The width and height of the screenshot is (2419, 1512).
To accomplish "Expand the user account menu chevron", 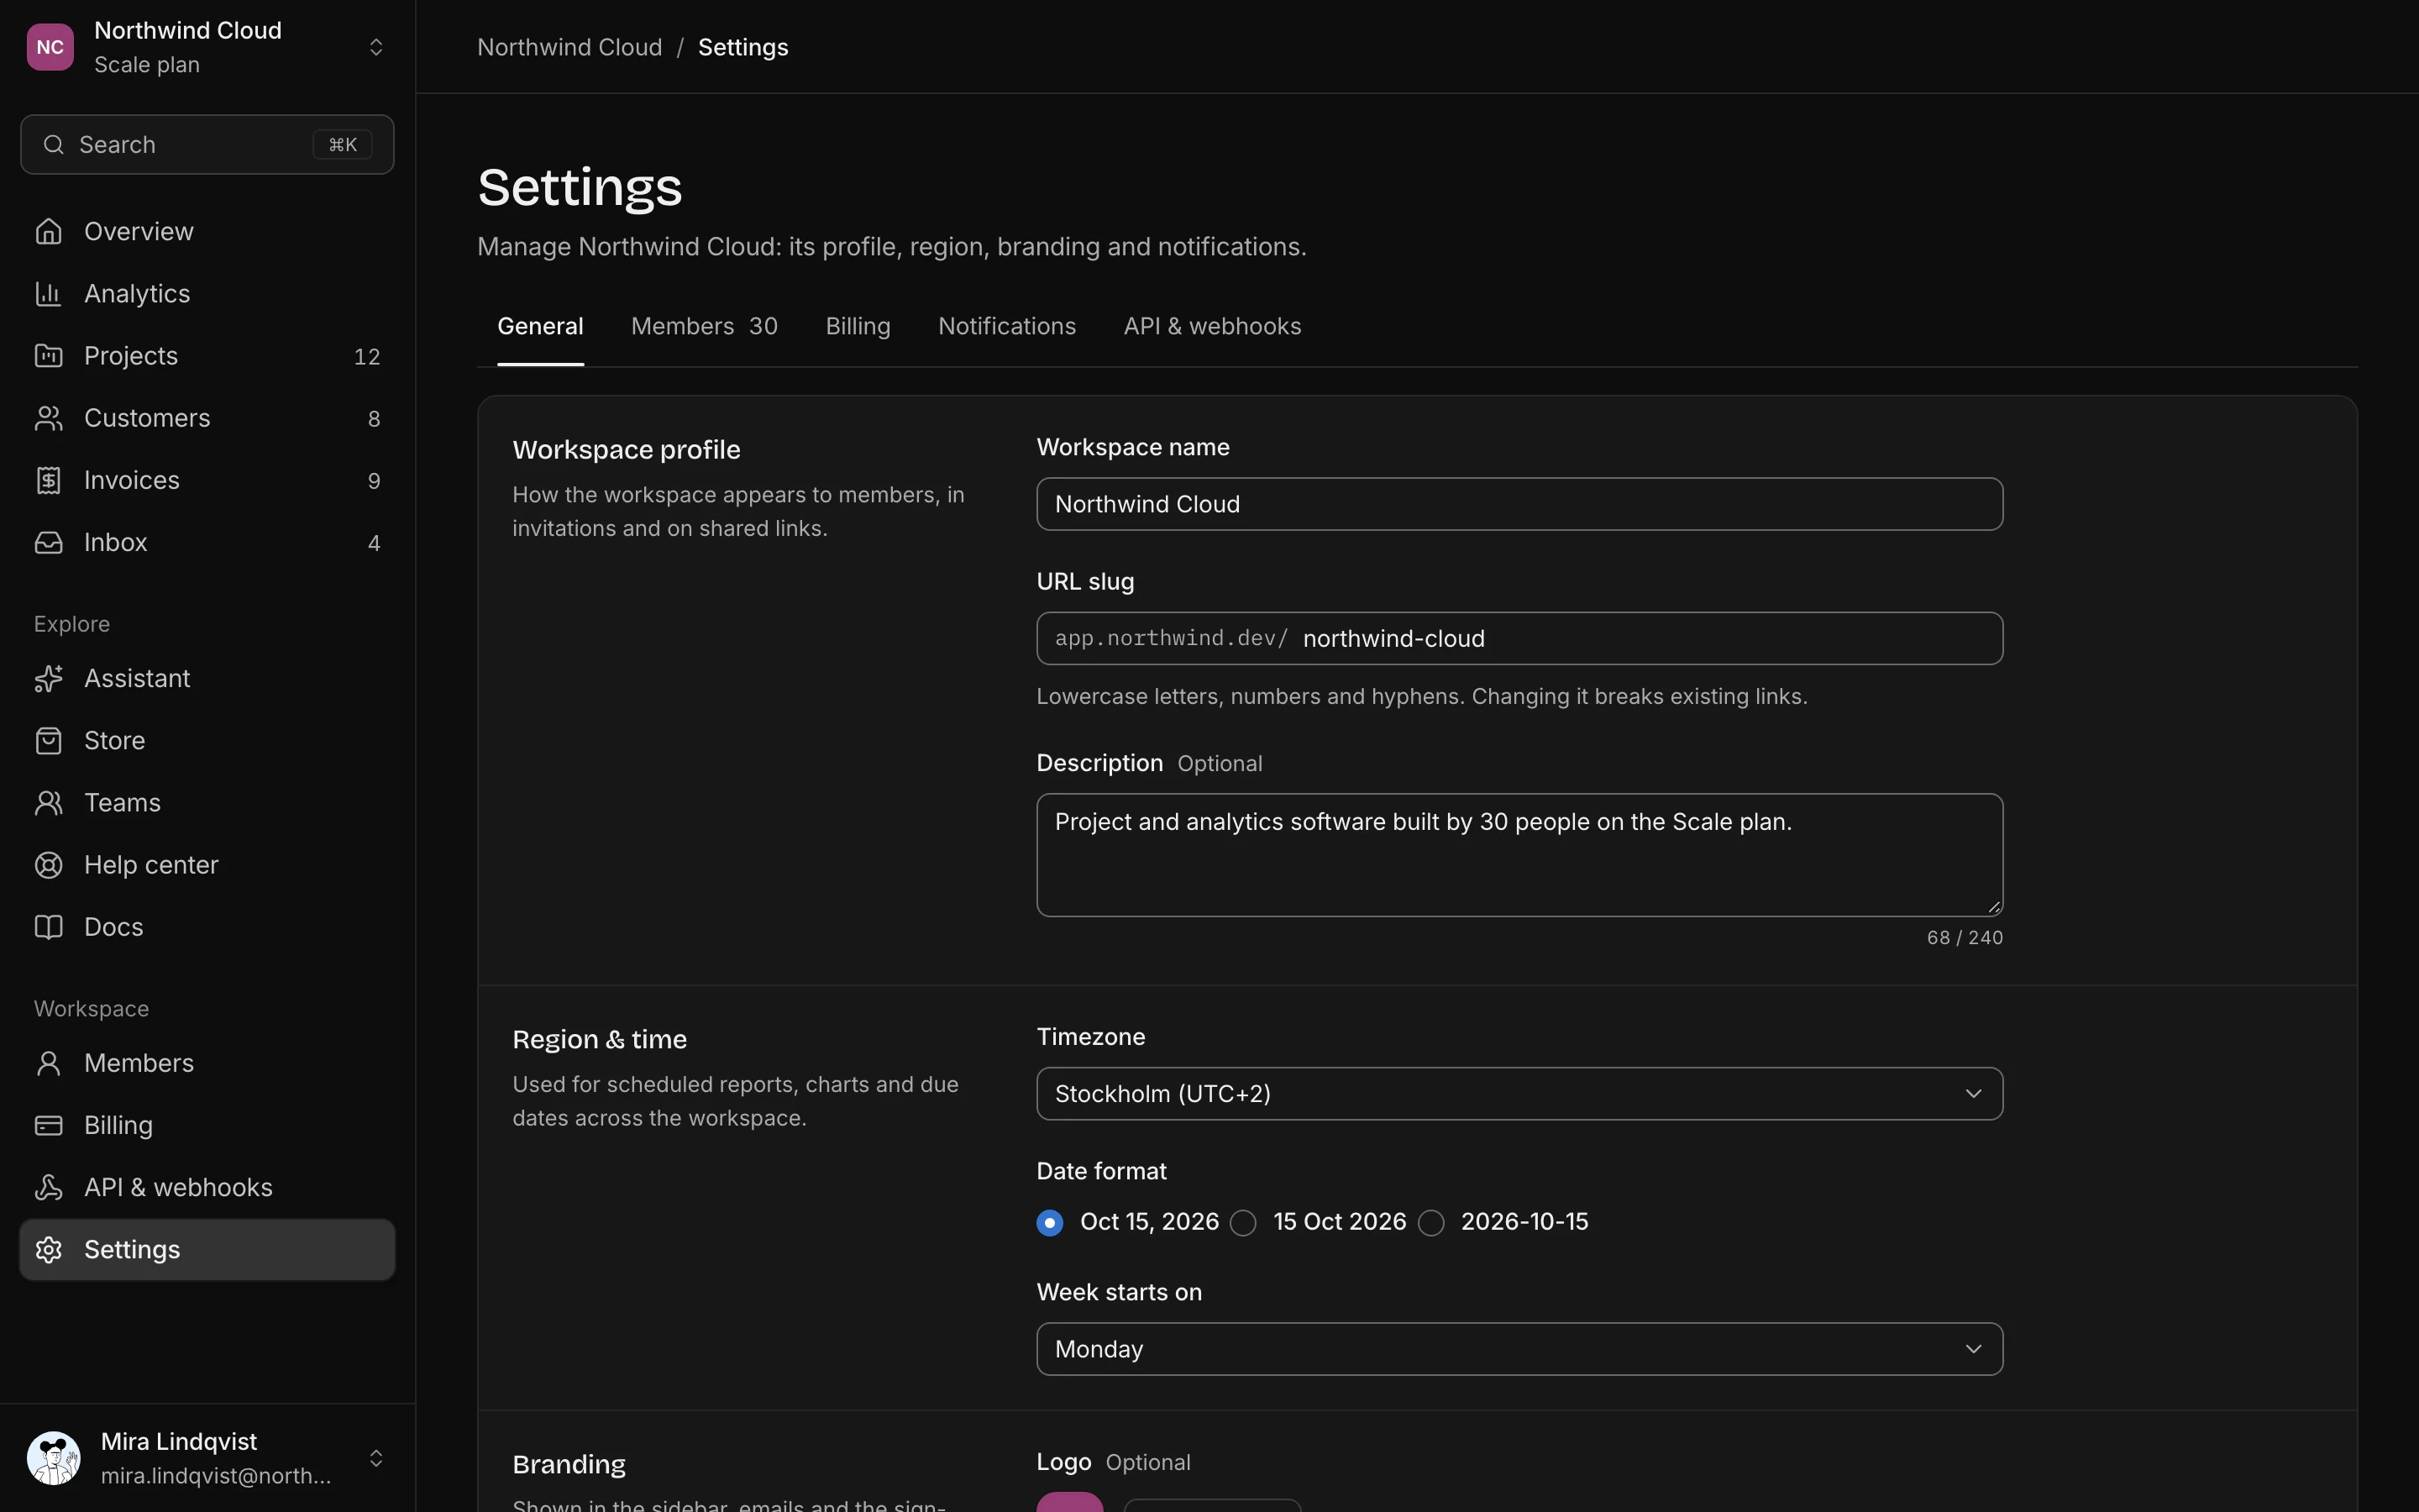I will click(375, 1458).
